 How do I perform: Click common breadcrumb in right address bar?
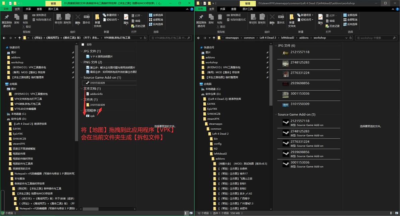point(249,38)
